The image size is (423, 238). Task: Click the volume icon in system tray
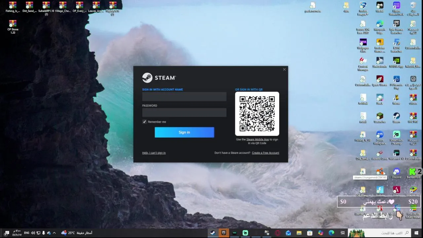(33, 233)
